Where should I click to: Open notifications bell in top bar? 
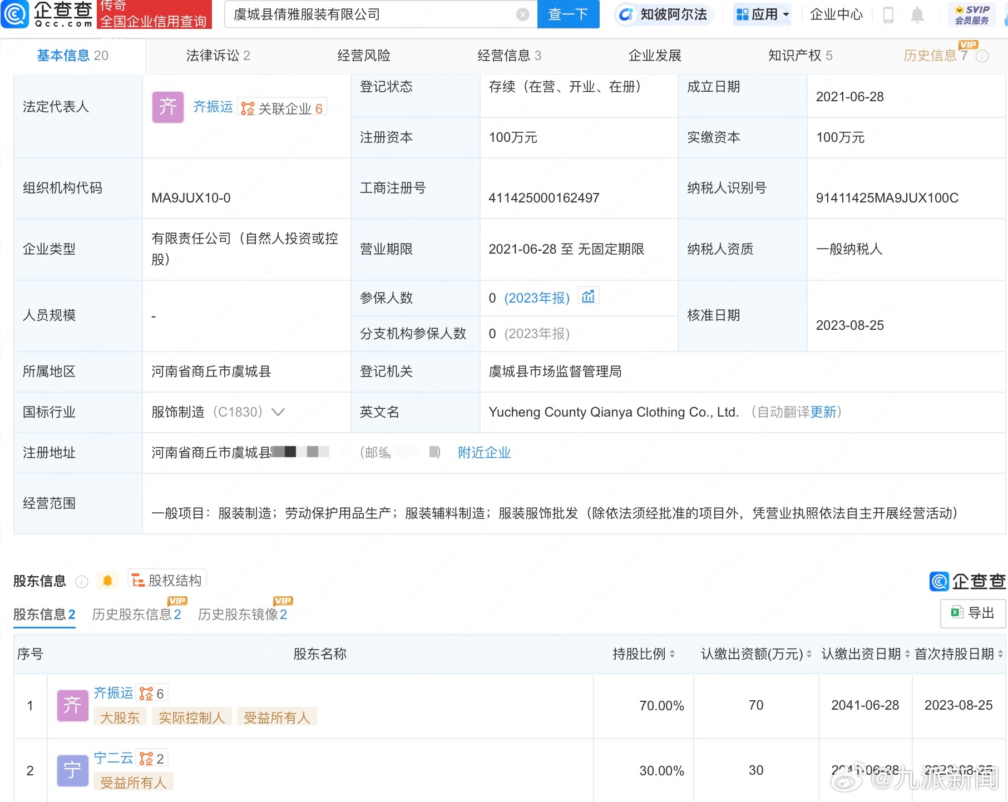point(917,14)
